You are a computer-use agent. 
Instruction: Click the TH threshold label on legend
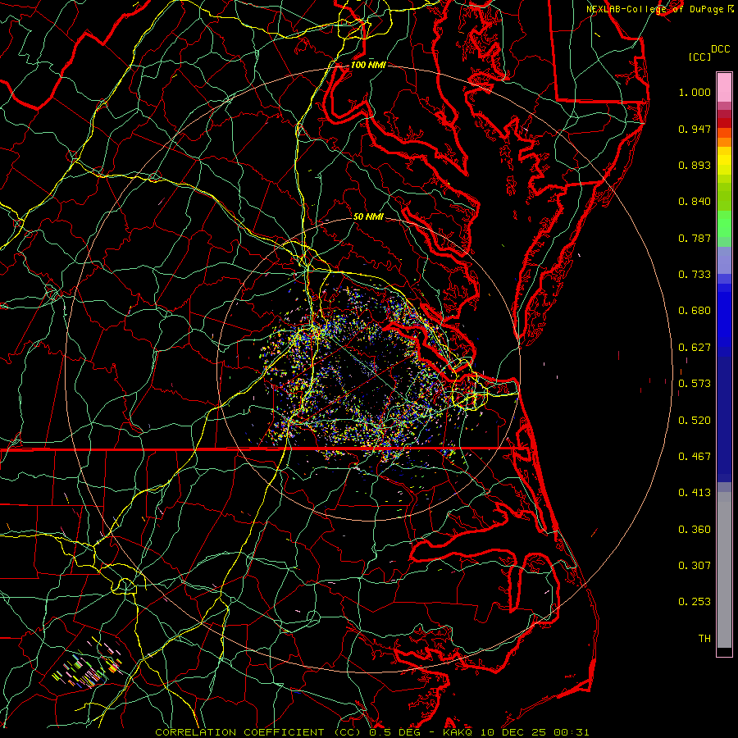704,638
